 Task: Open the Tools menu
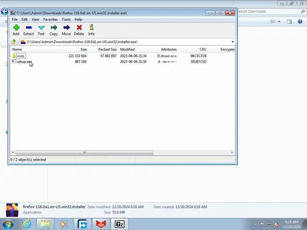(x=66, y=19)
